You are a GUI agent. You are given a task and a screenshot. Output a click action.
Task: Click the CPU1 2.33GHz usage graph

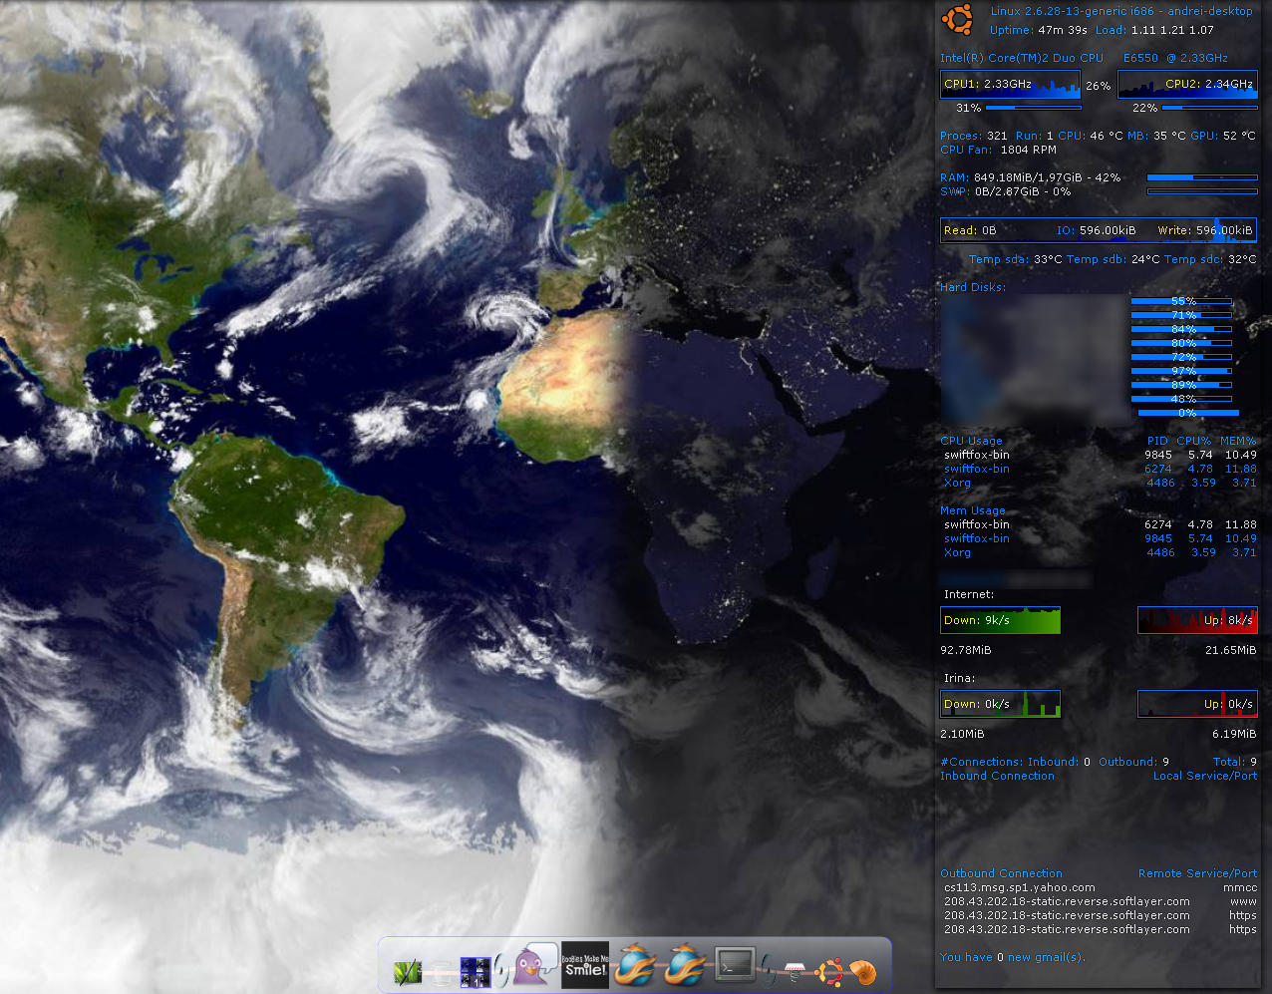coord(1010,85)
